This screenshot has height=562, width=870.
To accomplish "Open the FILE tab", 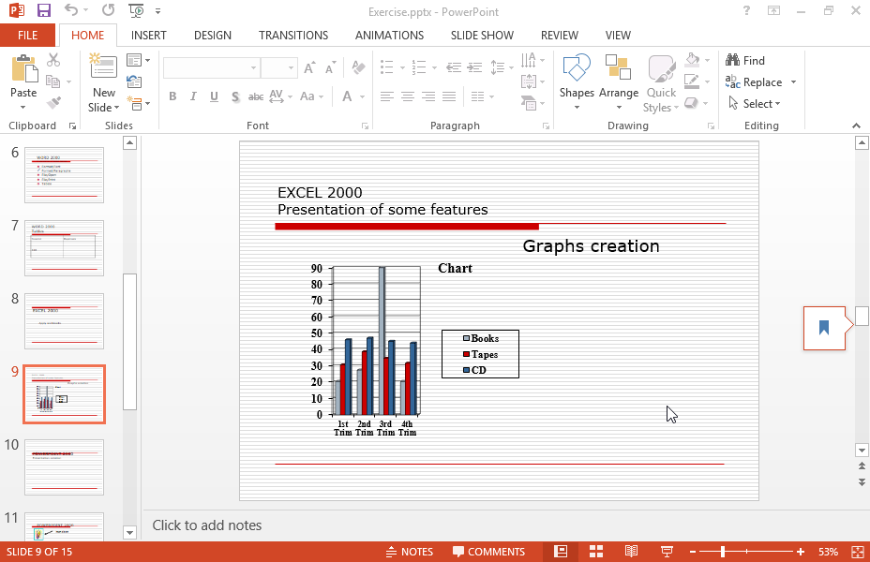I will (28, 36).
